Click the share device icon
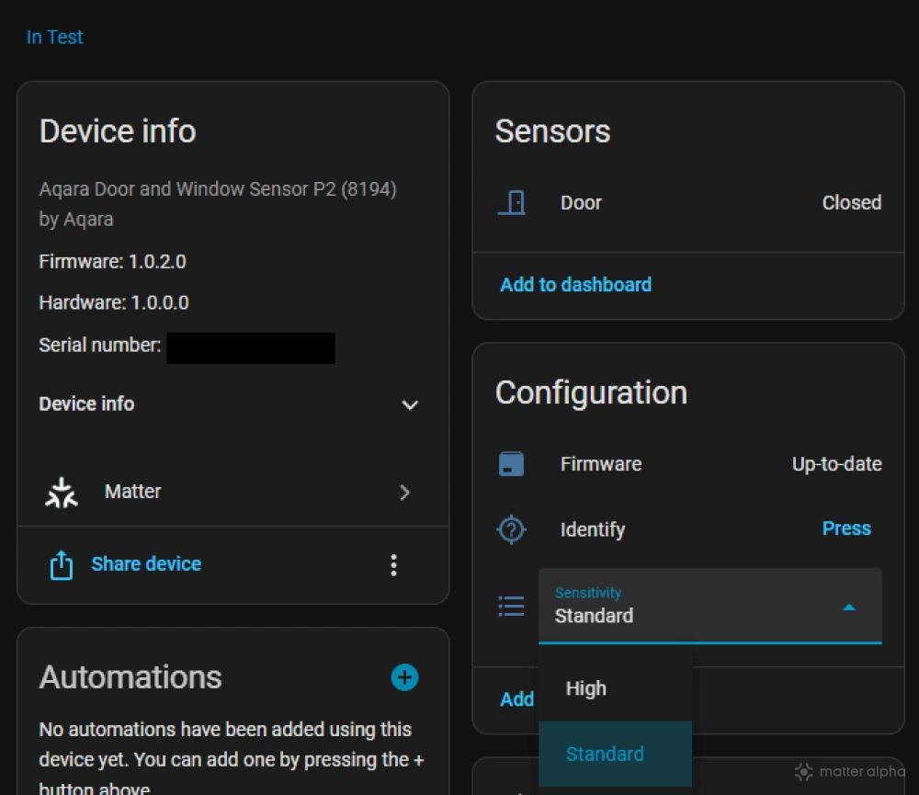 pos(61,565)
